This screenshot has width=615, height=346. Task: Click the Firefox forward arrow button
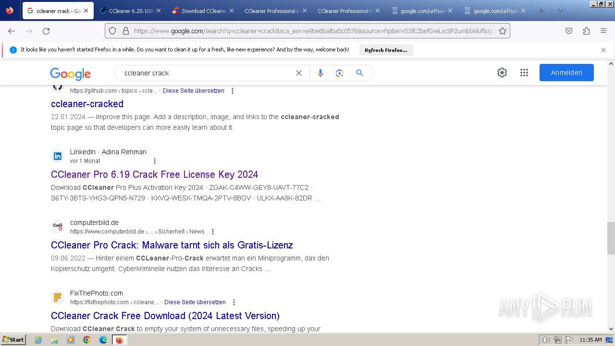29,31
